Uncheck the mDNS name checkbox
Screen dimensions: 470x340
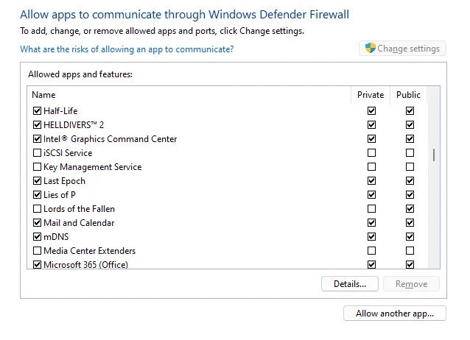click(38, 237)
